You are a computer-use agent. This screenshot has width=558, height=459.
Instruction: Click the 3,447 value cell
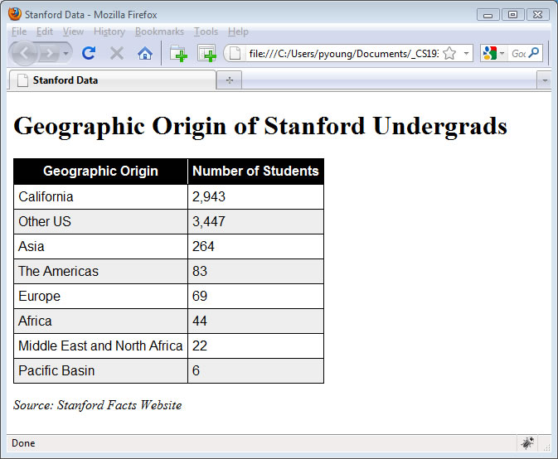click(x=255, y=221)
